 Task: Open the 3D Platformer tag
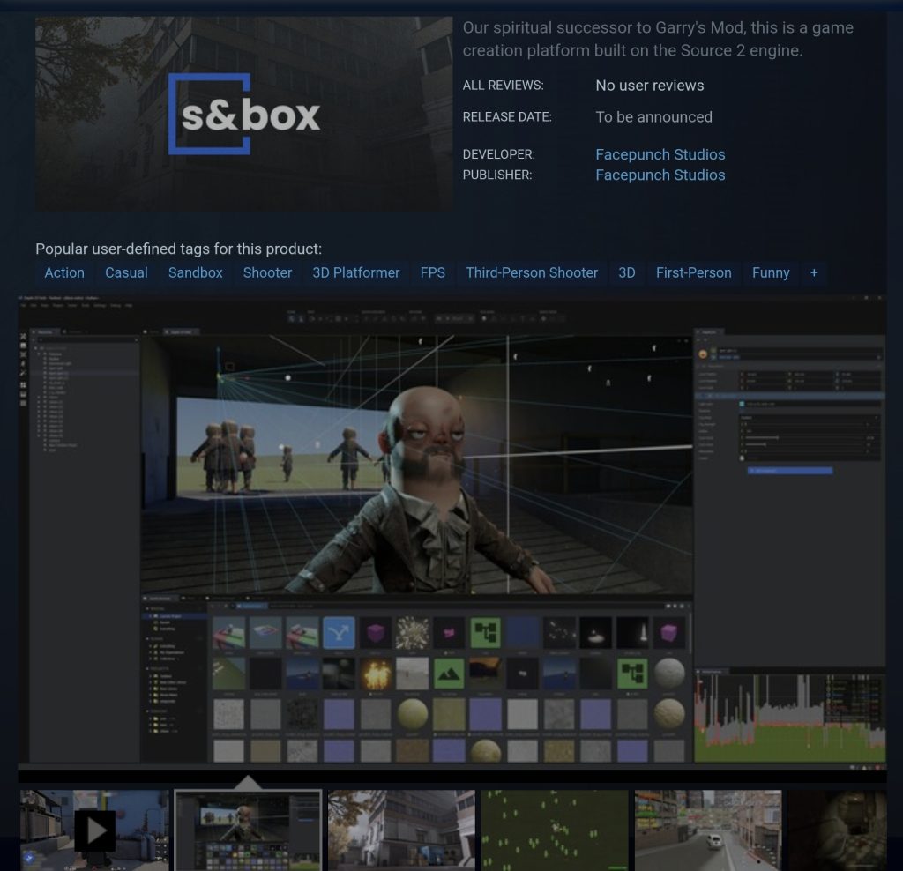[x=356, y=273]
